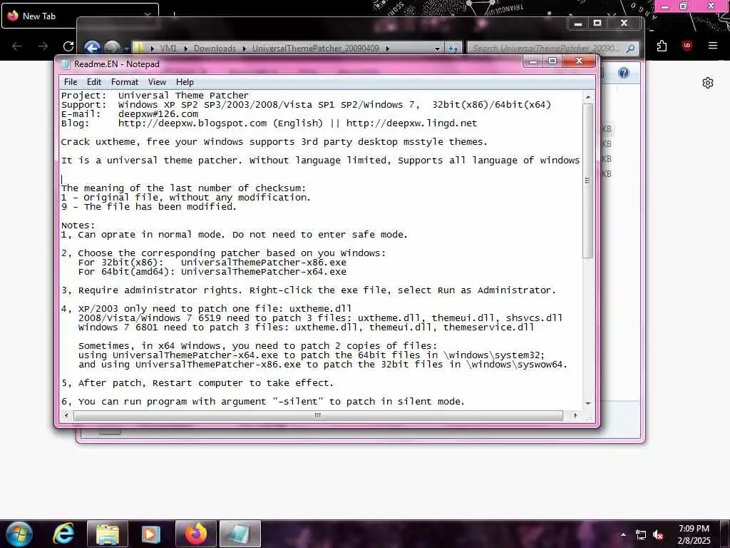The height and width of the screenshot is (548, 730).
Task: Open the Help menu in Notepad
Action: coord(185,82)
